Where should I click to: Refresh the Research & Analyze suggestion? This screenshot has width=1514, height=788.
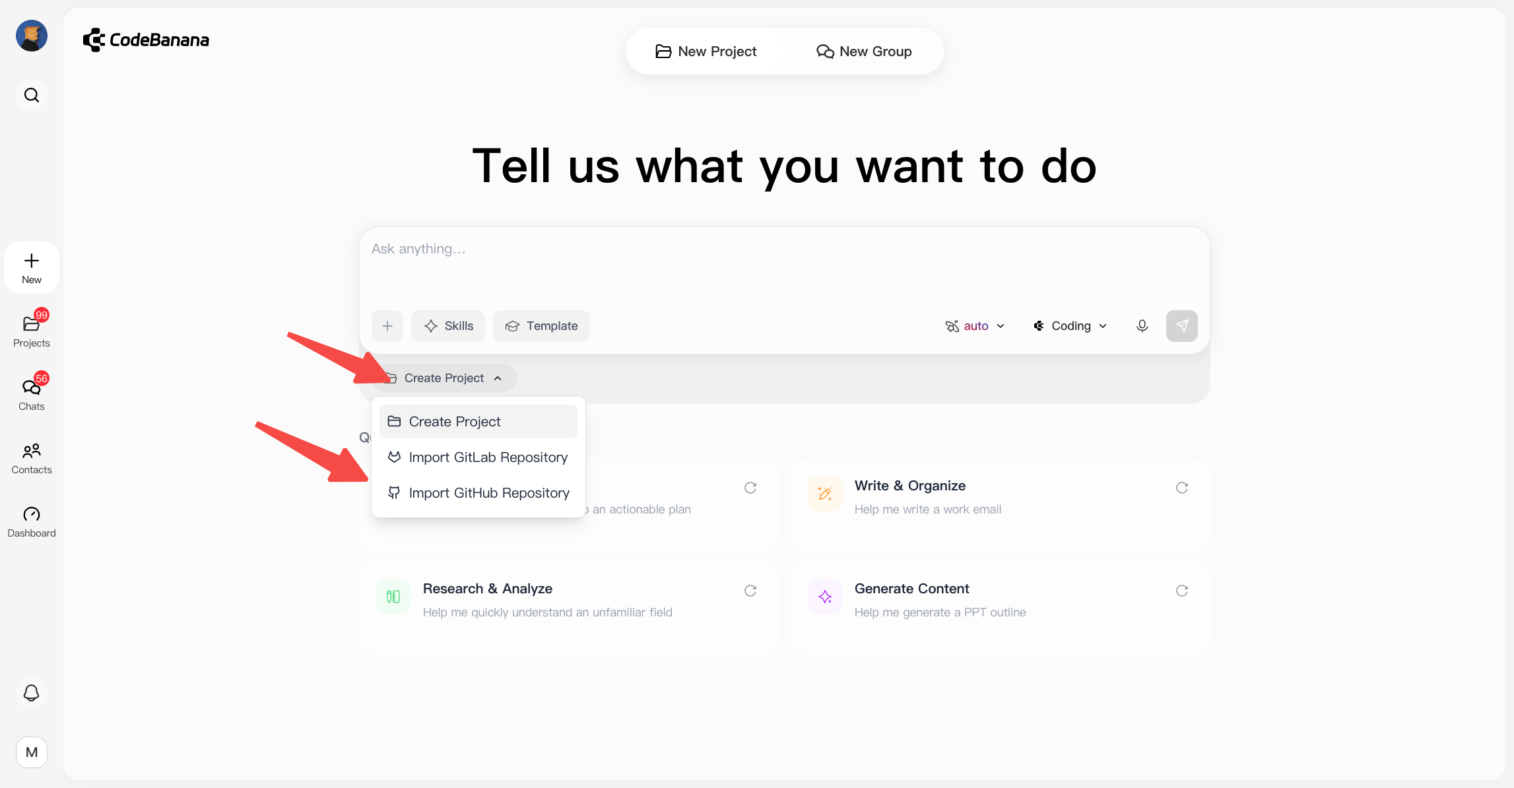[x=750, y=591]
